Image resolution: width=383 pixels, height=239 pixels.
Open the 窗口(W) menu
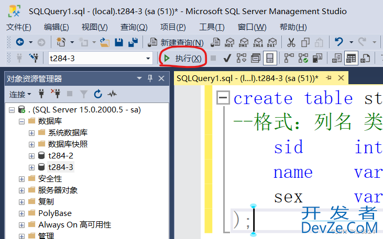[x=252, y=27]
